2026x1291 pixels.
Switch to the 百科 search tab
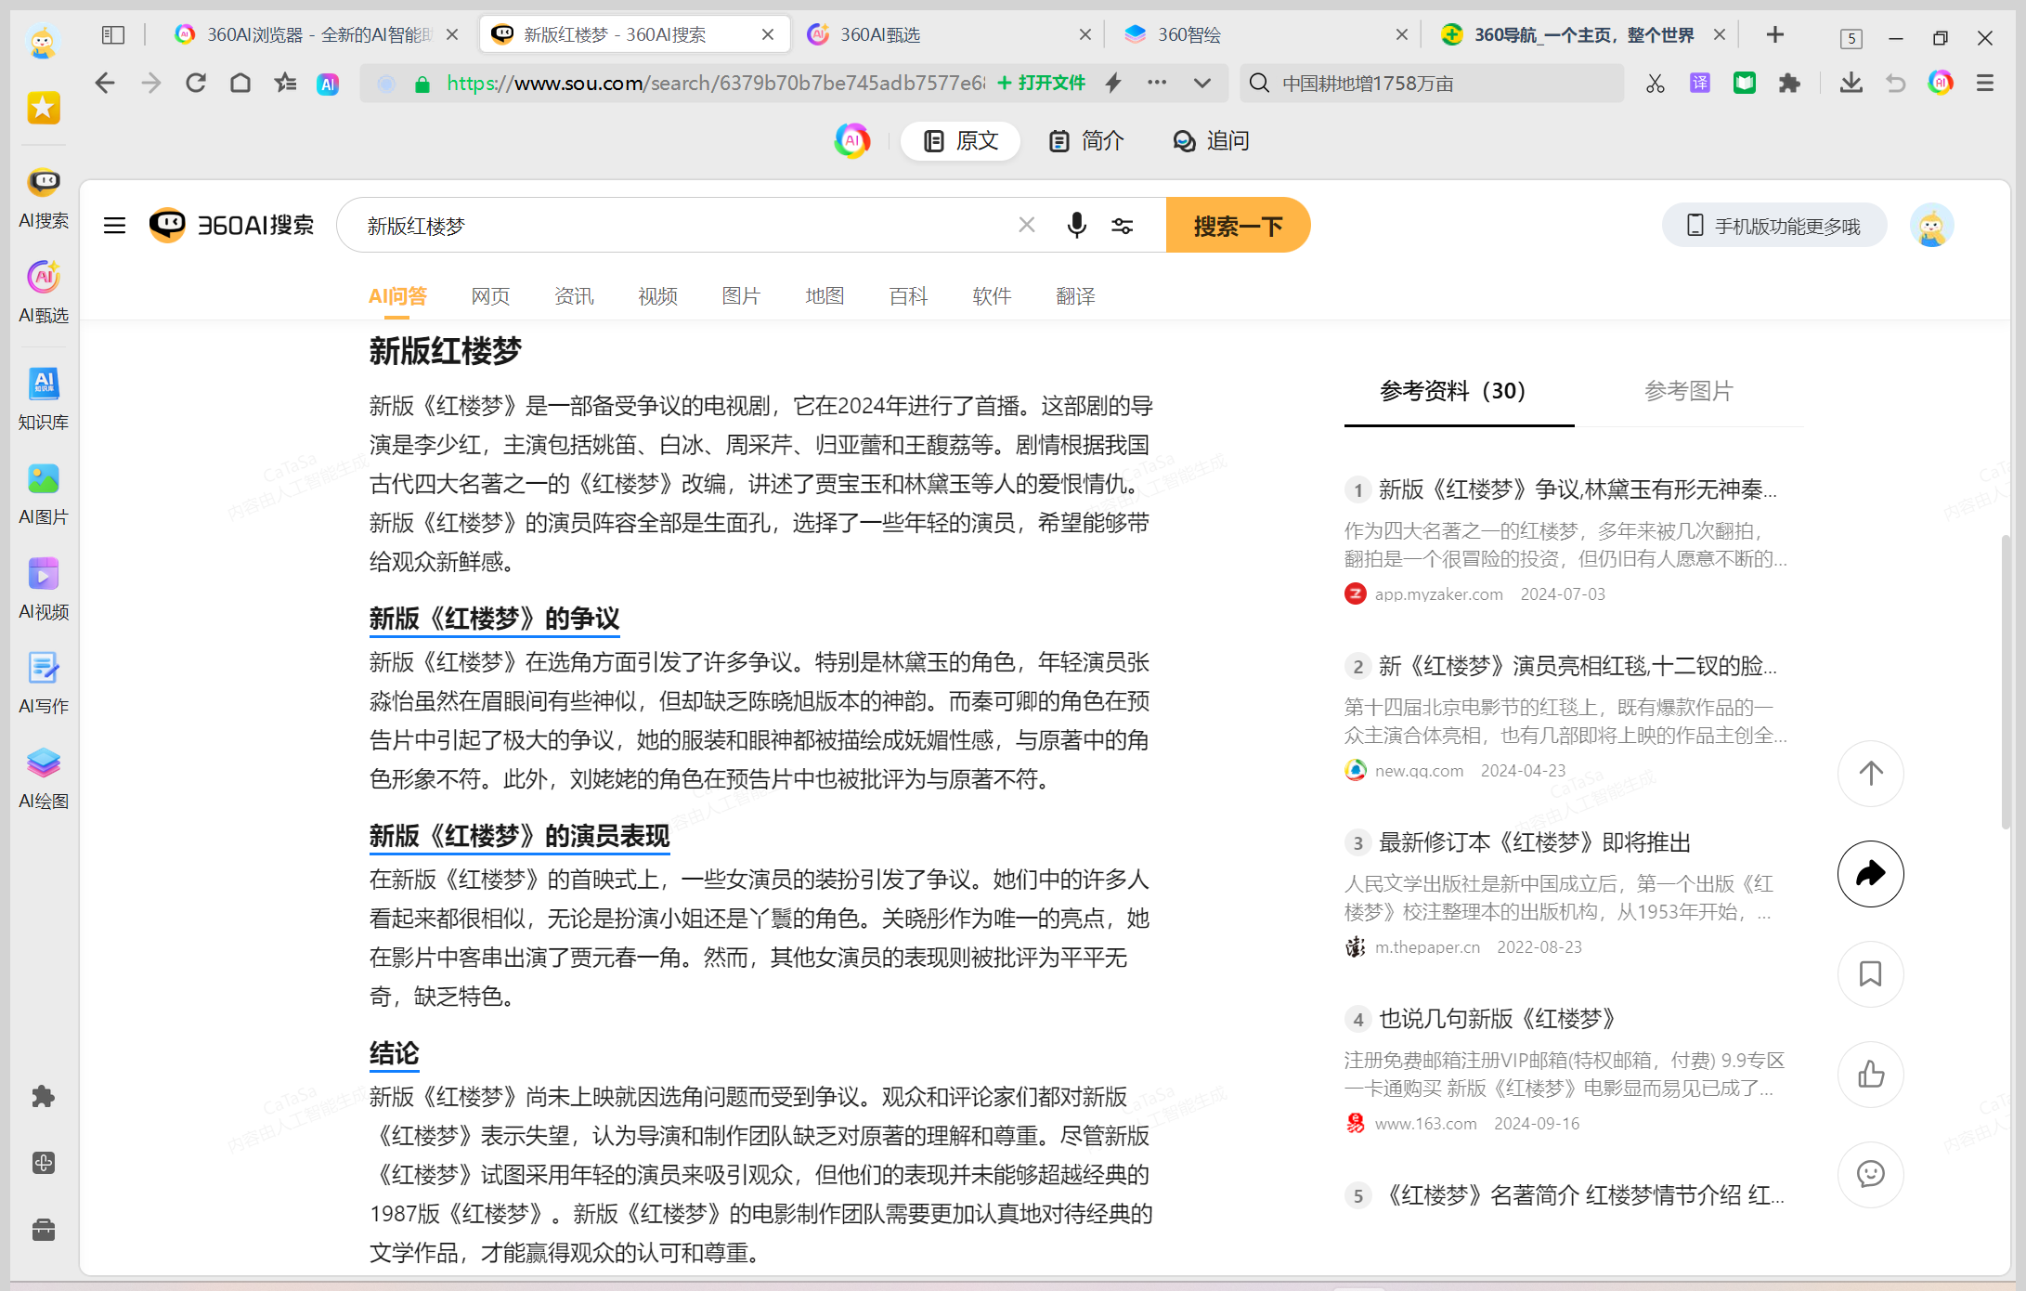click(908, 296)
